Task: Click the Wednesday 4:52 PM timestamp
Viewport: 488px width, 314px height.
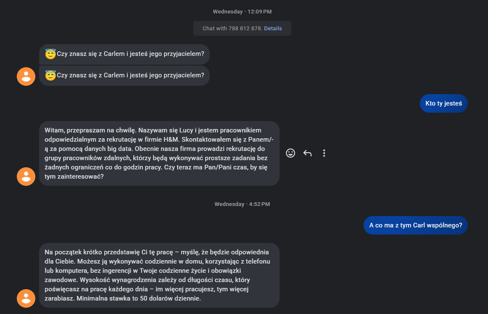Action: coord(242,204)
